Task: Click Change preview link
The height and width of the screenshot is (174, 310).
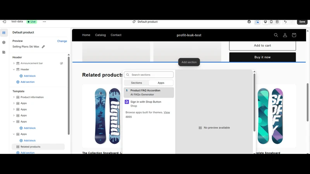Action: click(x=62, y=41)
